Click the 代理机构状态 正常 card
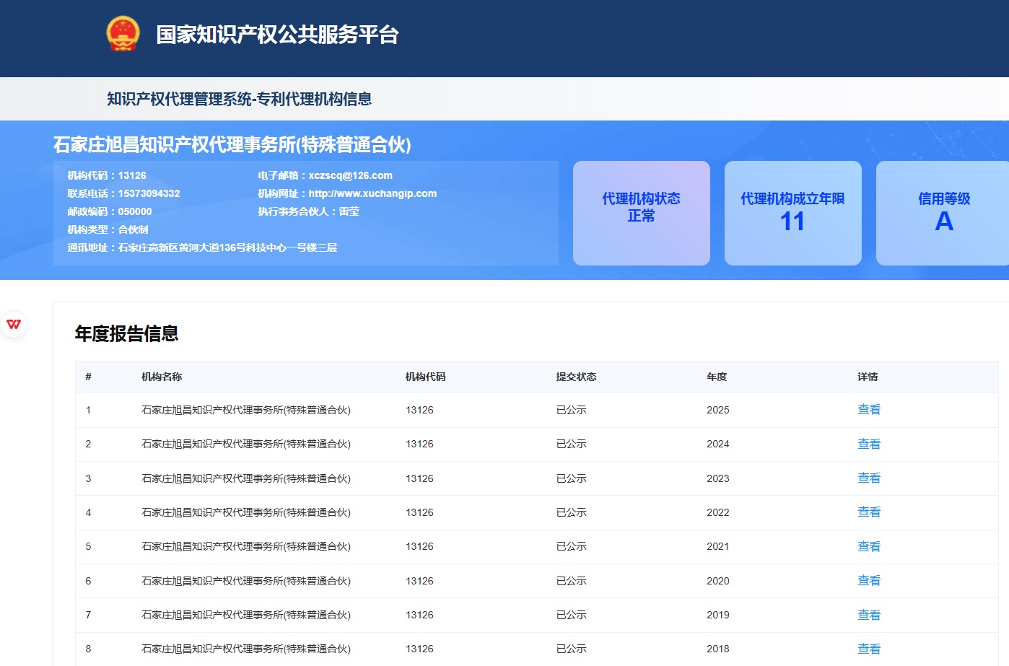 642,213
